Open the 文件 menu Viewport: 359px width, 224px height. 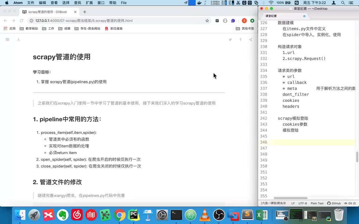pyautogui.click(x=31, y=3)
